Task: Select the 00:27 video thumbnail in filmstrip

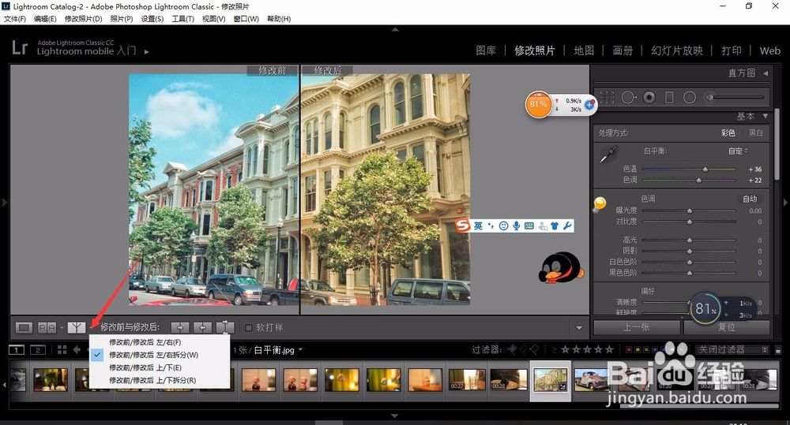Action: coord(467,380)
